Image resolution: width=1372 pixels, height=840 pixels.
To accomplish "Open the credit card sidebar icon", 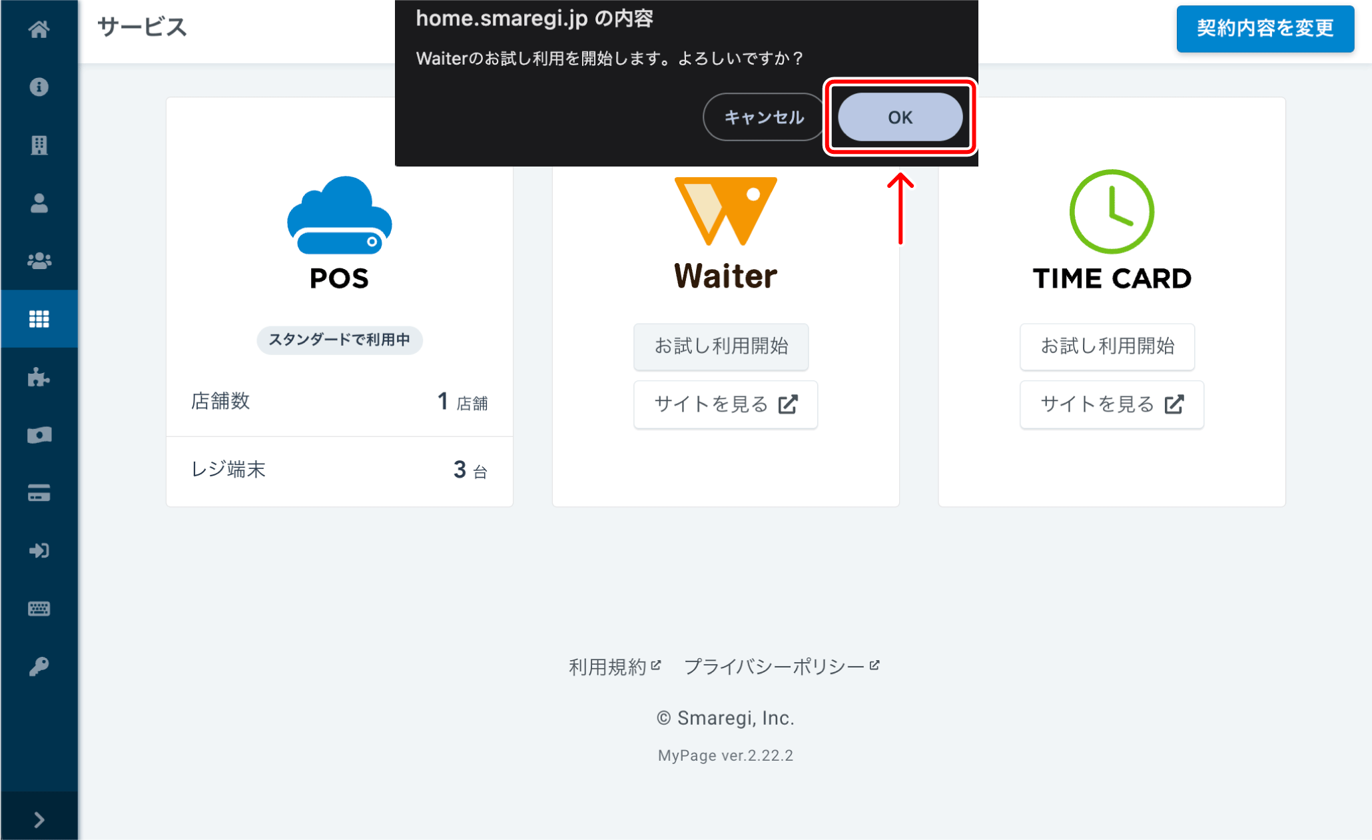I will pyautogui.click(x=39, y=493).
